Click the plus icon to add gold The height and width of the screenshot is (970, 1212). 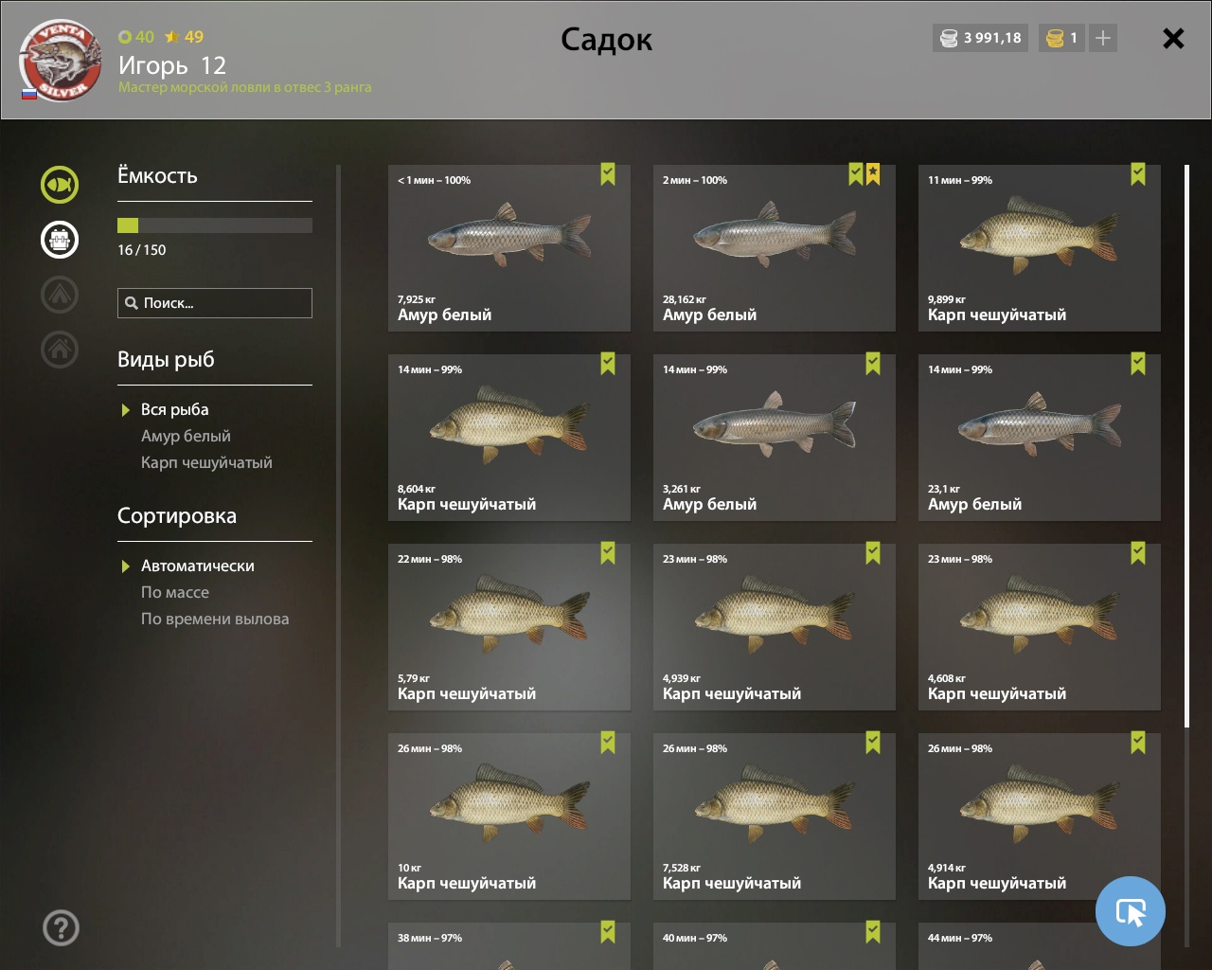tap(1102, 38)
